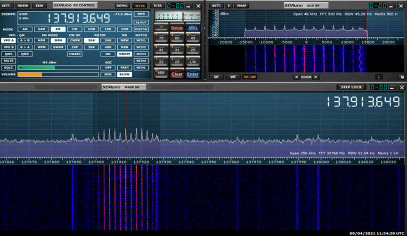The height and width of the screenshot is (236, 407).
Task: Open the RDSW panel
Action: coord(23,6)
